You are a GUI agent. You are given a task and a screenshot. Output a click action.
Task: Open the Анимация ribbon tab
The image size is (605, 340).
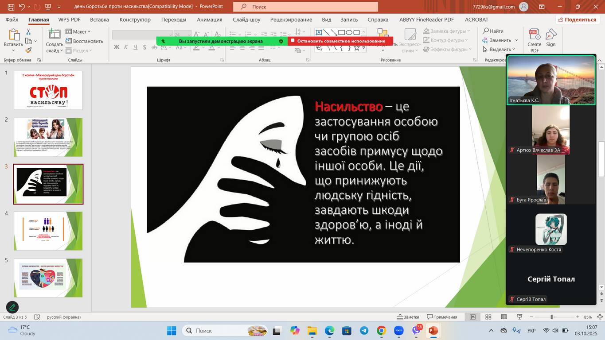[x=209, y=19]
